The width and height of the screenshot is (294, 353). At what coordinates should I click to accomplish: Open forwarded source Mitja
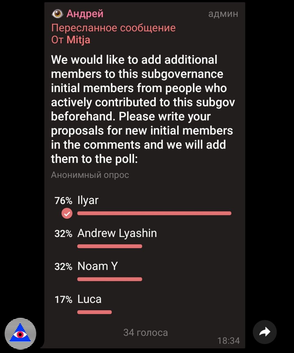click(x=78, y=40)
